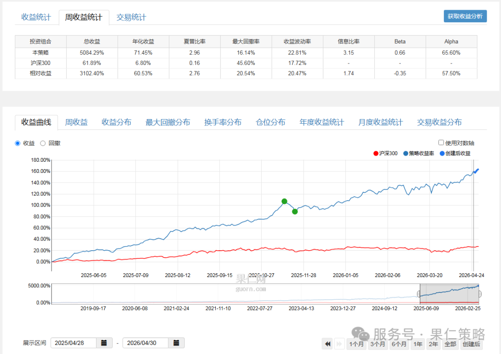Screen dimensions: 501x354
Task: Click the upper green drawdown marker on the chart
Action: coord(284,201)
